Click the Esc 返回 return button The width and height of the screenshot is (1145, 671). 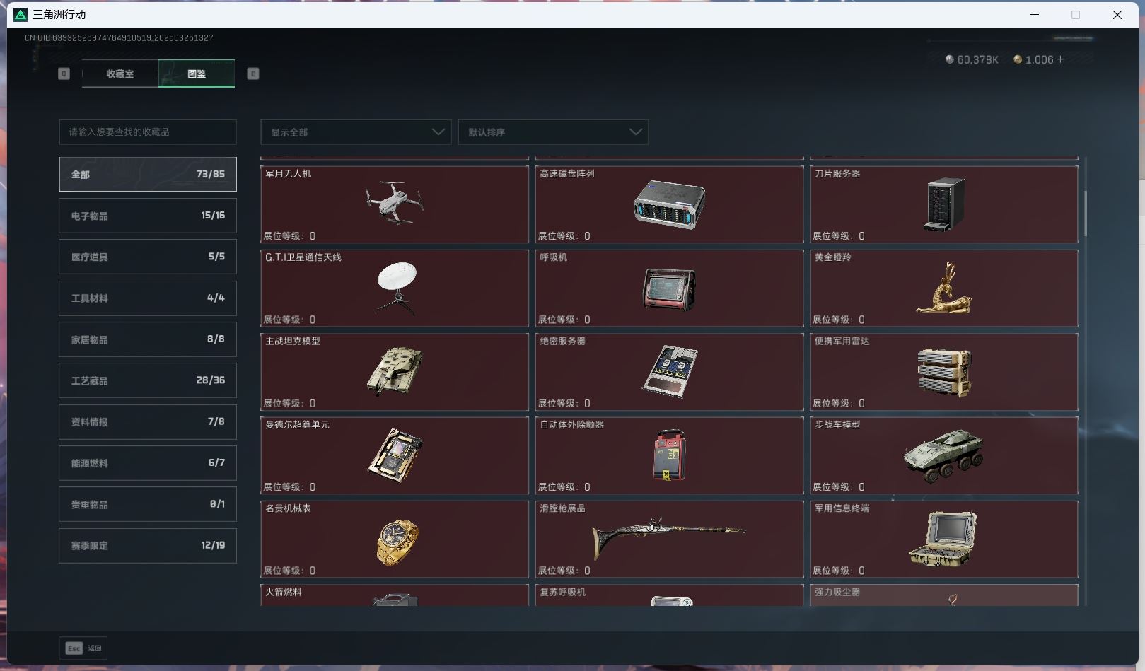[x=83, y=648]
